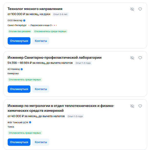This screenshot has height=150, width=158.
Task: Click the verified badge next to ООО Белстар
Action: click(x=24, y=20)
